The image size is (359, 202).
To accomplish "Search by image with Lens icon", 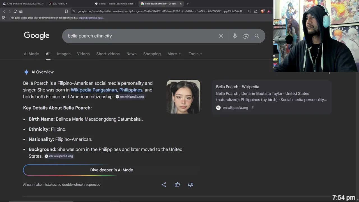I will coord(246,36).
